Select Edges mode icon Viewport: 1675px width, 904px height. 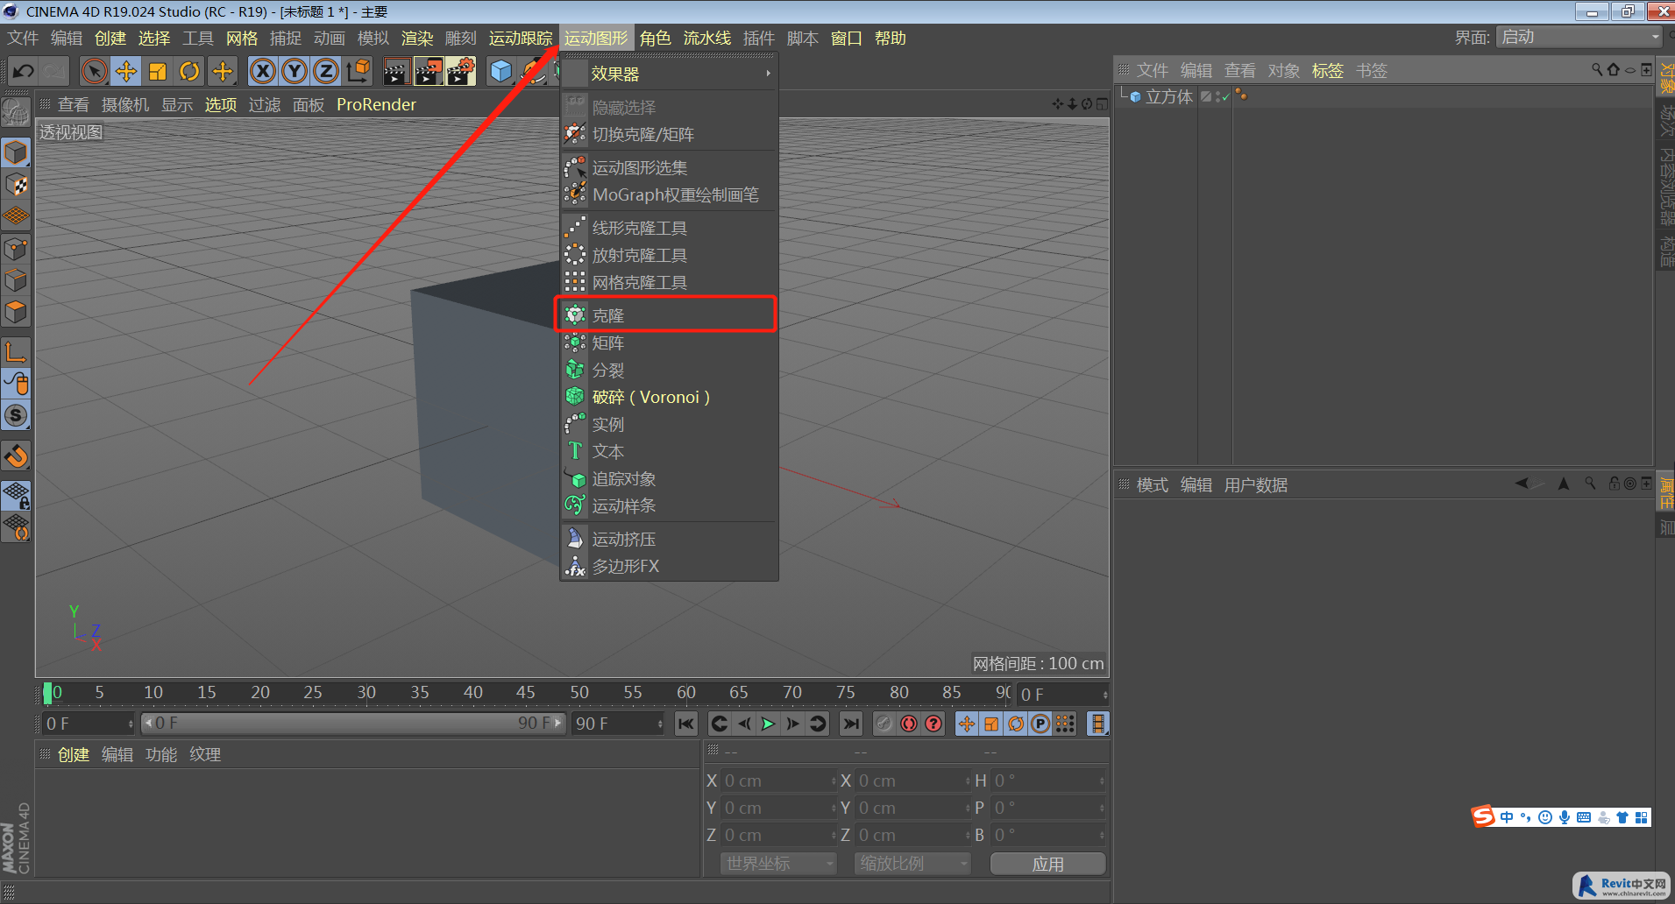coord(16,280)
